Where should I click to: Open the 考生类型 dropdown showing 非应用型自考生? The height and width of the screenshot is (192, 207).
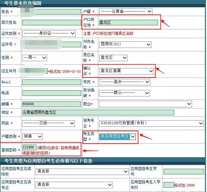[117, 136]
